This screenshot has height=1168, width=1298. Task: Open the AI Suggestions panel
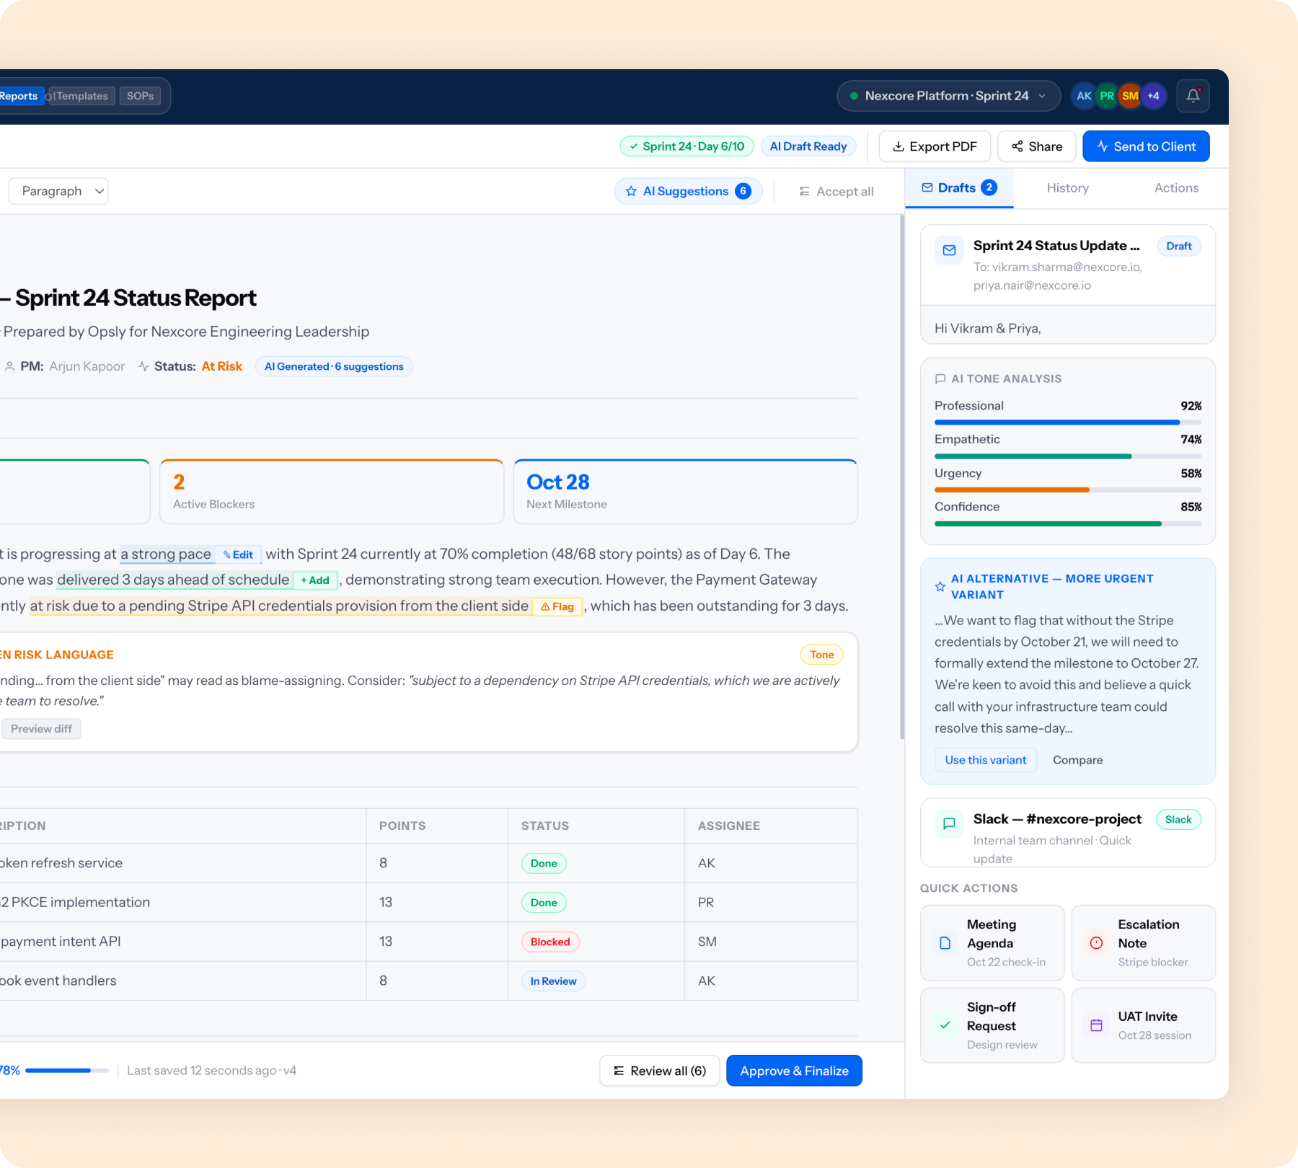point(688,191)
